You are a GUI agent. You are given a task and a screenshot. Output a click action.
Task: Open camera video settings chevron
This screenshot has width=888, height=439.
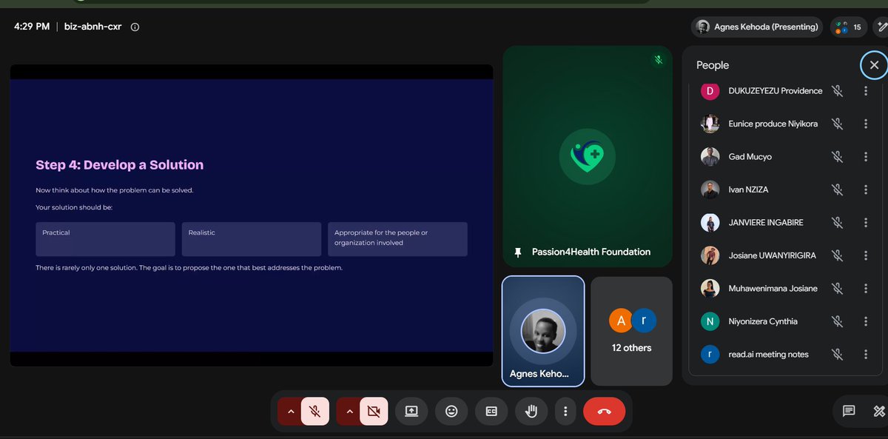[x=349, y=411]
